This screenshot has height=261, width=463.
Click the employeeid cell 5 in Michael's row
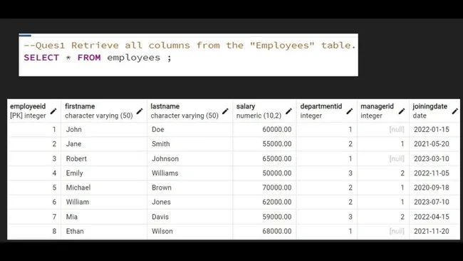(x=34, y=188)
